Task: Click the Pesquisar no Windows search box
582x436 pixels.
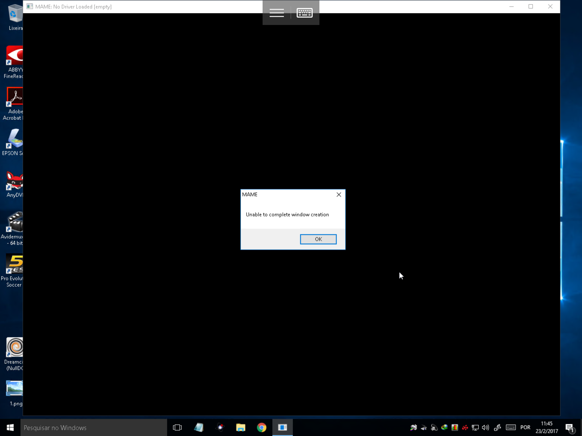Action: [x=93, y=427]
